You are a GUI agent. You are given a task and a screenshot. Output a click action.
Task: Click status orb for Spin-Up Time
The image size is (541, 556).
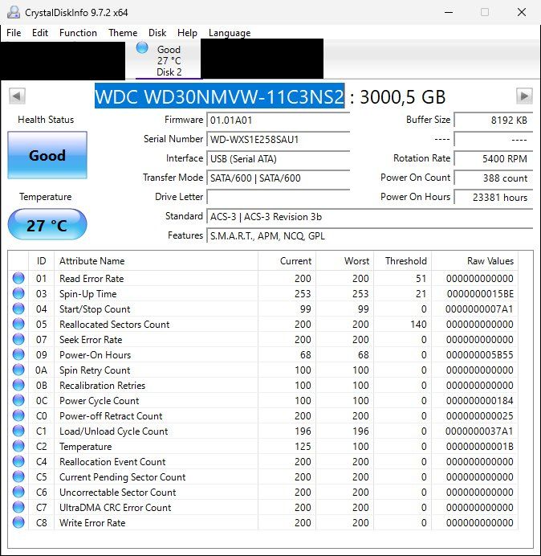tap(18, 293)
